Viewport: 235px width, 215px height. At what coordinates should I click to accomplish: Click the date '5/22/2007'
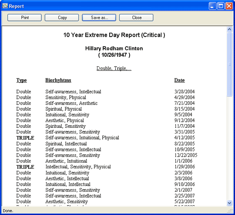click(x=185, y=201)
